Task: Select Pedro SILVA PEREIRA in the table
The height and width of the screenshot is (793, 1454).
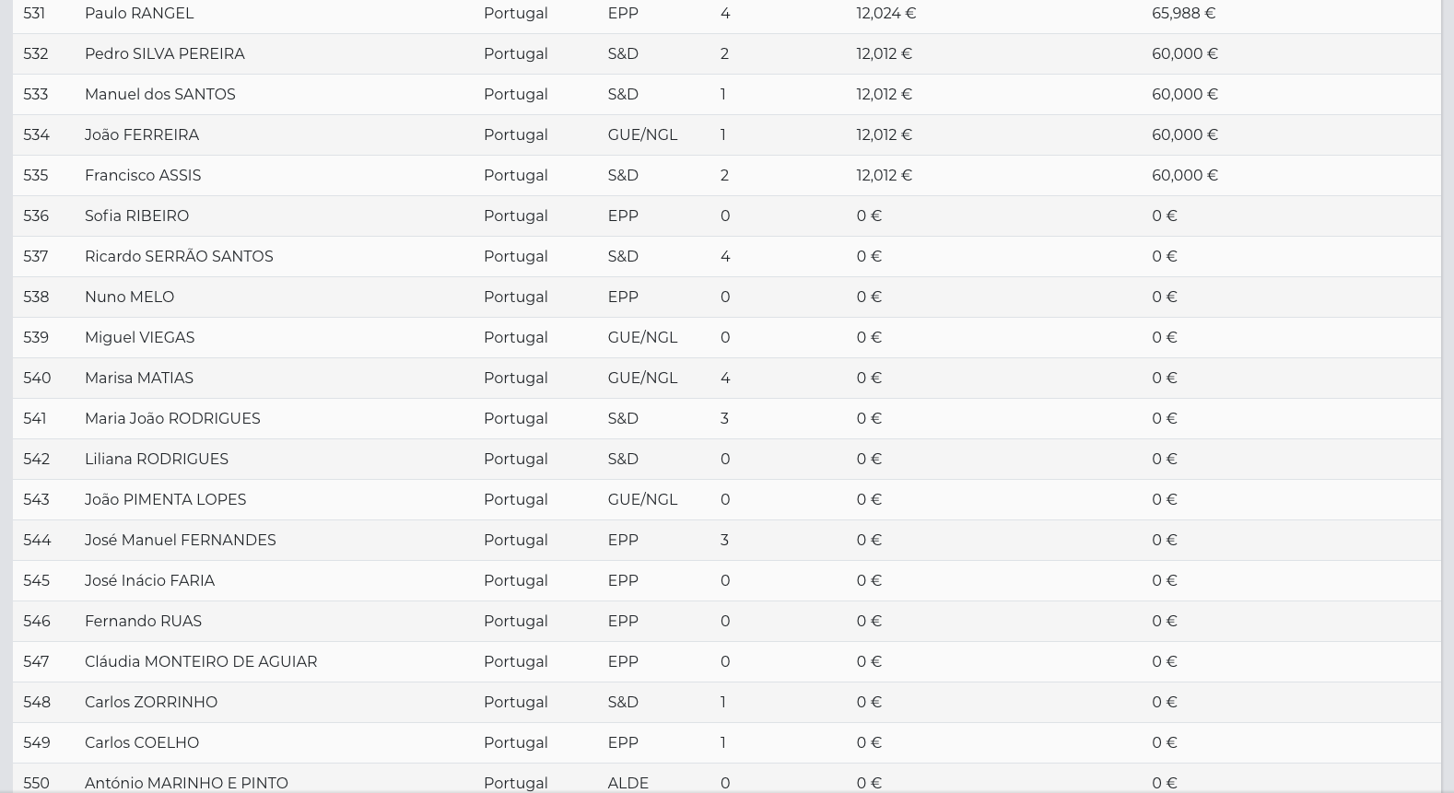Action: pos(165,54)
